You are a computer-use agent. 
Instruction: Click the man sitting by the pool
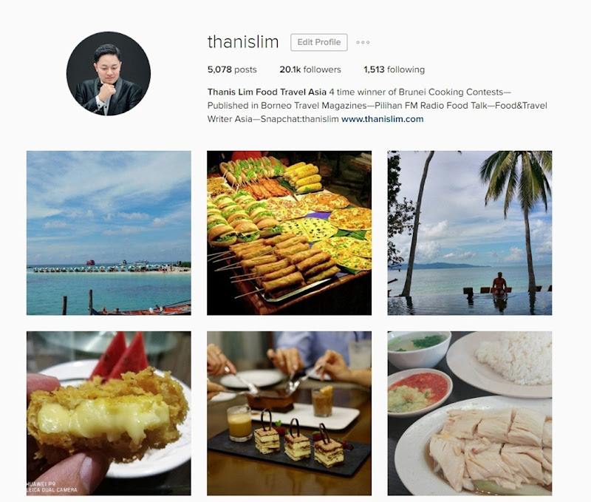(499, 284)
